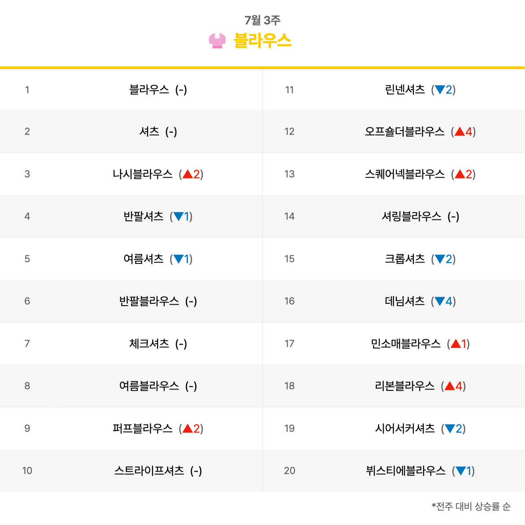Click the rank number 14 cell
The height and width of the screenshot is (525, 525).
tap(289, 216)
